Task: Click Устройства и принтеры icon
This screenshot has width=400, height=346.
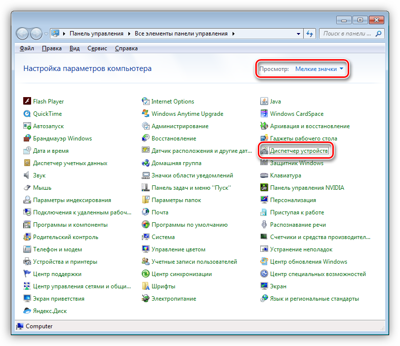Action: tap(27, 262)
